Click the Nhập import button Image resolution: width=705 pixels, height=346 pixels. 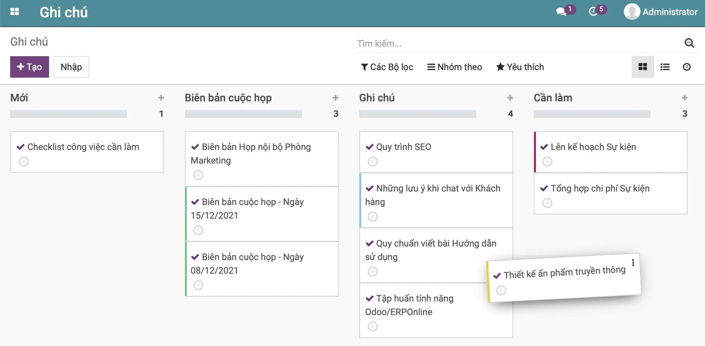point(71,67)
